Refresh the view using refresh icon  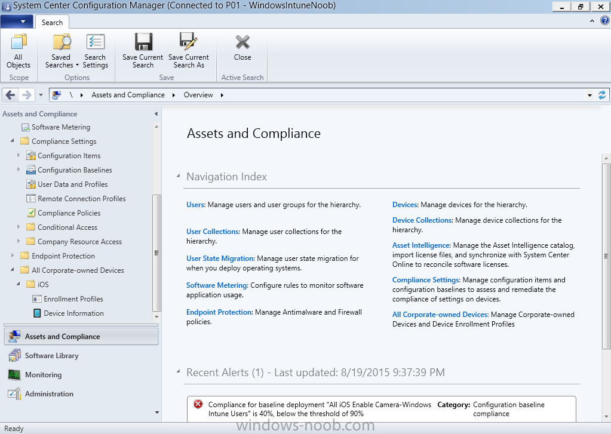[602, 95]
